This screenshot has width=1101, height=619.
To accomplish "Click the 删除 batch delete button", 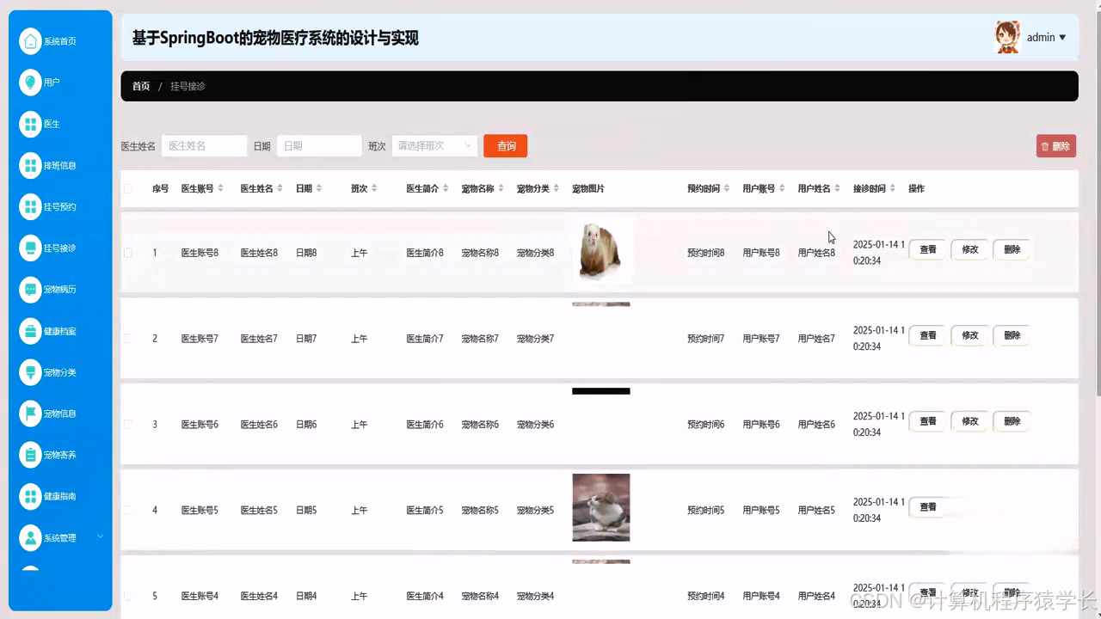I will tap(1055, 145).
